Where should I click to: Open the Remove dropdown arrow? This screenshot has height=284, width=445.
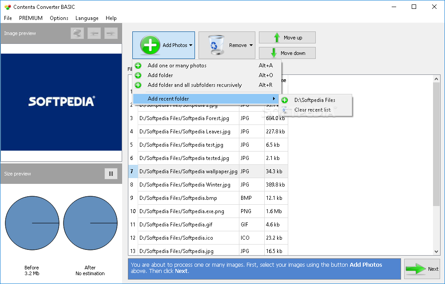(x=251, y=45)
